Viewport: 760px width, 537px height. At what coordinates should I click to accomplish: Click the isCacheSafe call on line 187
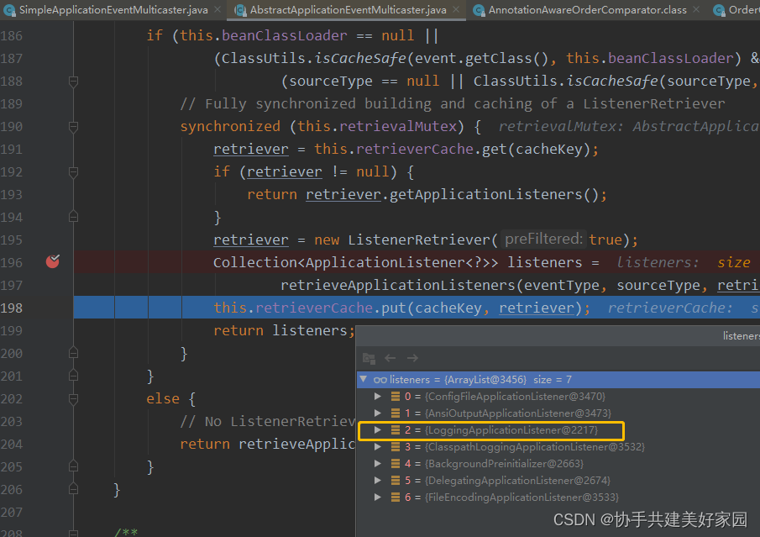point(360,58)
